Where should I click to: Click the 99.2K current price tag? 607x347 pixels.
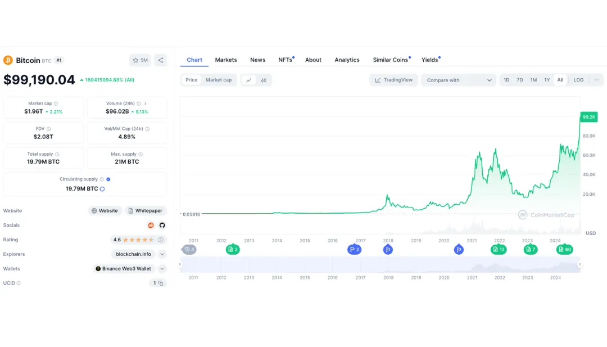pos(589,117)
